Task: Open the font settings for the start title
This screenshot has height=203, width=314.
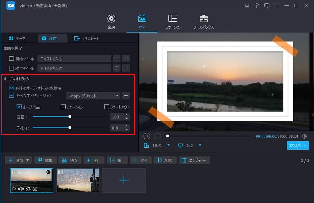Action: coord(117,59)
